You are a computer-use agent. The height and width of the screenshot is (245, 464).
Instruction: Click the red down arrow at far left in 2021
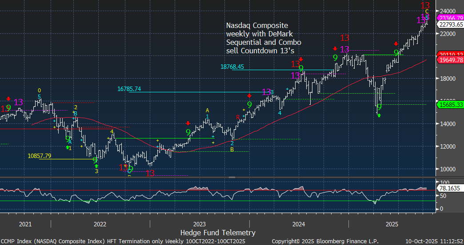pos(8,99)
